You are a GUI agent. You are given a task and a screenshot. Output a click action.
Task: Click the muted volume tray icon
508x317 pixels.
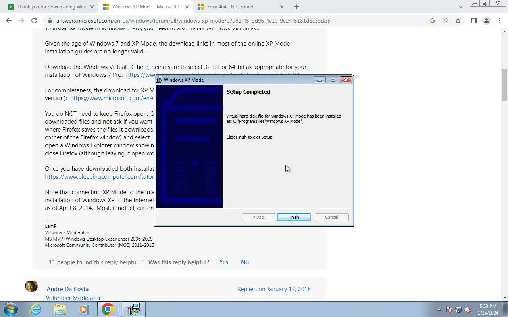(x=468, y=309)
